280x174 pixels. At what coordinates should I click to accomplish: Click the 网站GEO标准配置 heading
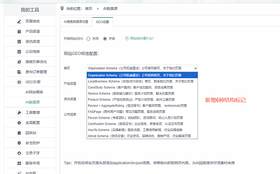[81, 54]
